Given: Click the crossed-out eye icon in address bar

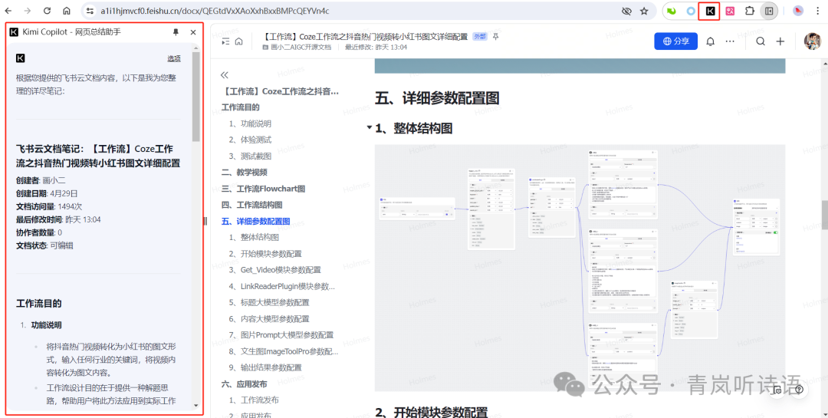Looking at the screenshot, I should [627, 11].
